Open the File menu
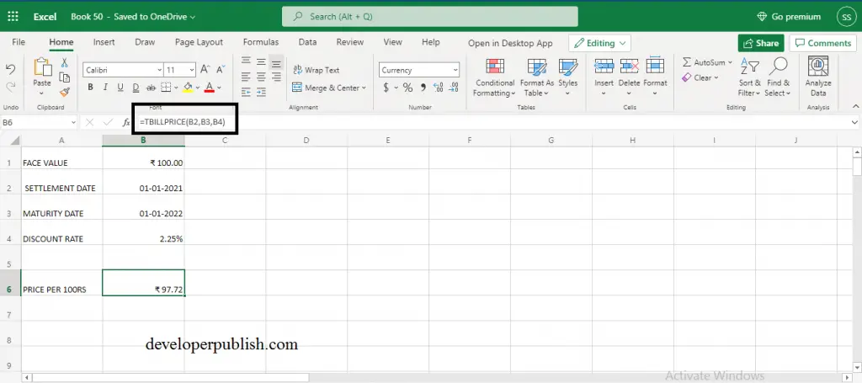Viewport: 862px width, 383px height. pos(19,42)
